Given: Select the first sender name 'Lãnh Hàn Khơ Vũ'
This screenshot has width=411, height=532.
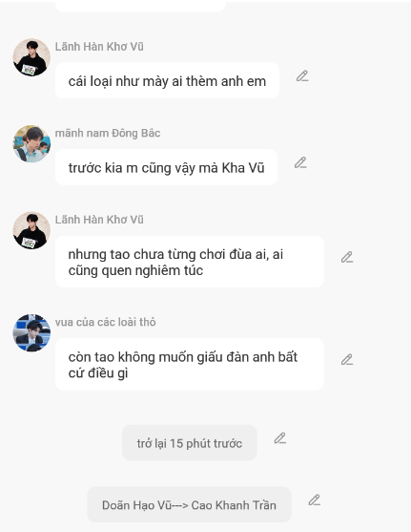Looking at the screenshot, I should 99,47.
